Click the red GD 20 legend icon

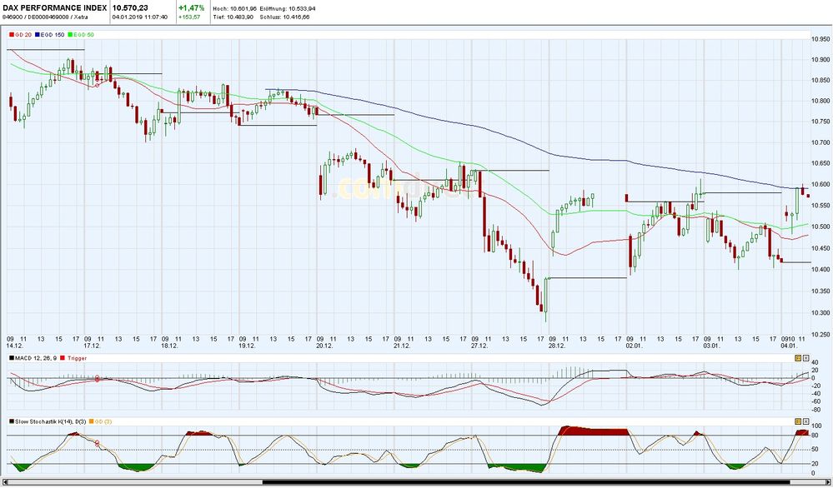tap(12, 35)
